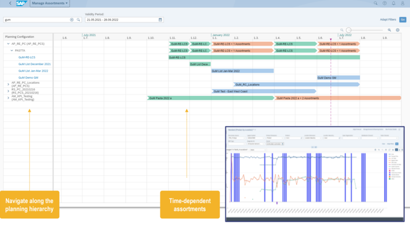Click the zoom-to-fit magnifier above the chart

coord(390,30)
